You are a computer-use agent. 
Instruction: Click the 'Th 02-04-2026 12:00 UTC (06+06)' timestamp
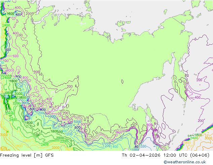pos(165,155)
